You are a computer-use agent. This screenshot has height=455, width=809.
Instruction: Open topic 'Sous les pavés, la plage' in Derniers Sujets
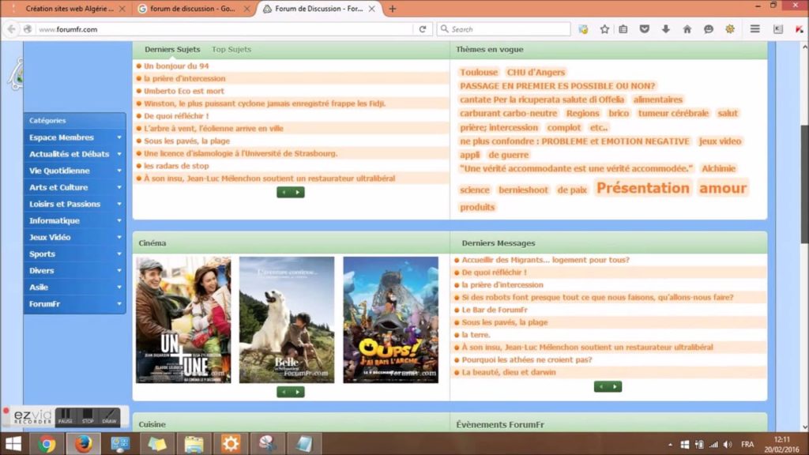(x=186, y=141)
